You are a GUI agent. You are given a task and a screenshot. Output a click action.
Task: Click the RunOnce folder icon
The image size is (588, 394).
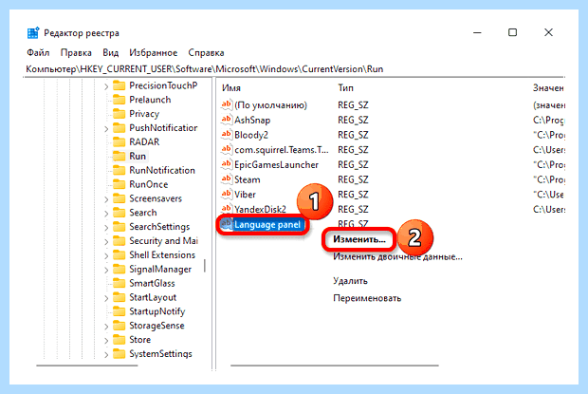[x=119, y=184]
